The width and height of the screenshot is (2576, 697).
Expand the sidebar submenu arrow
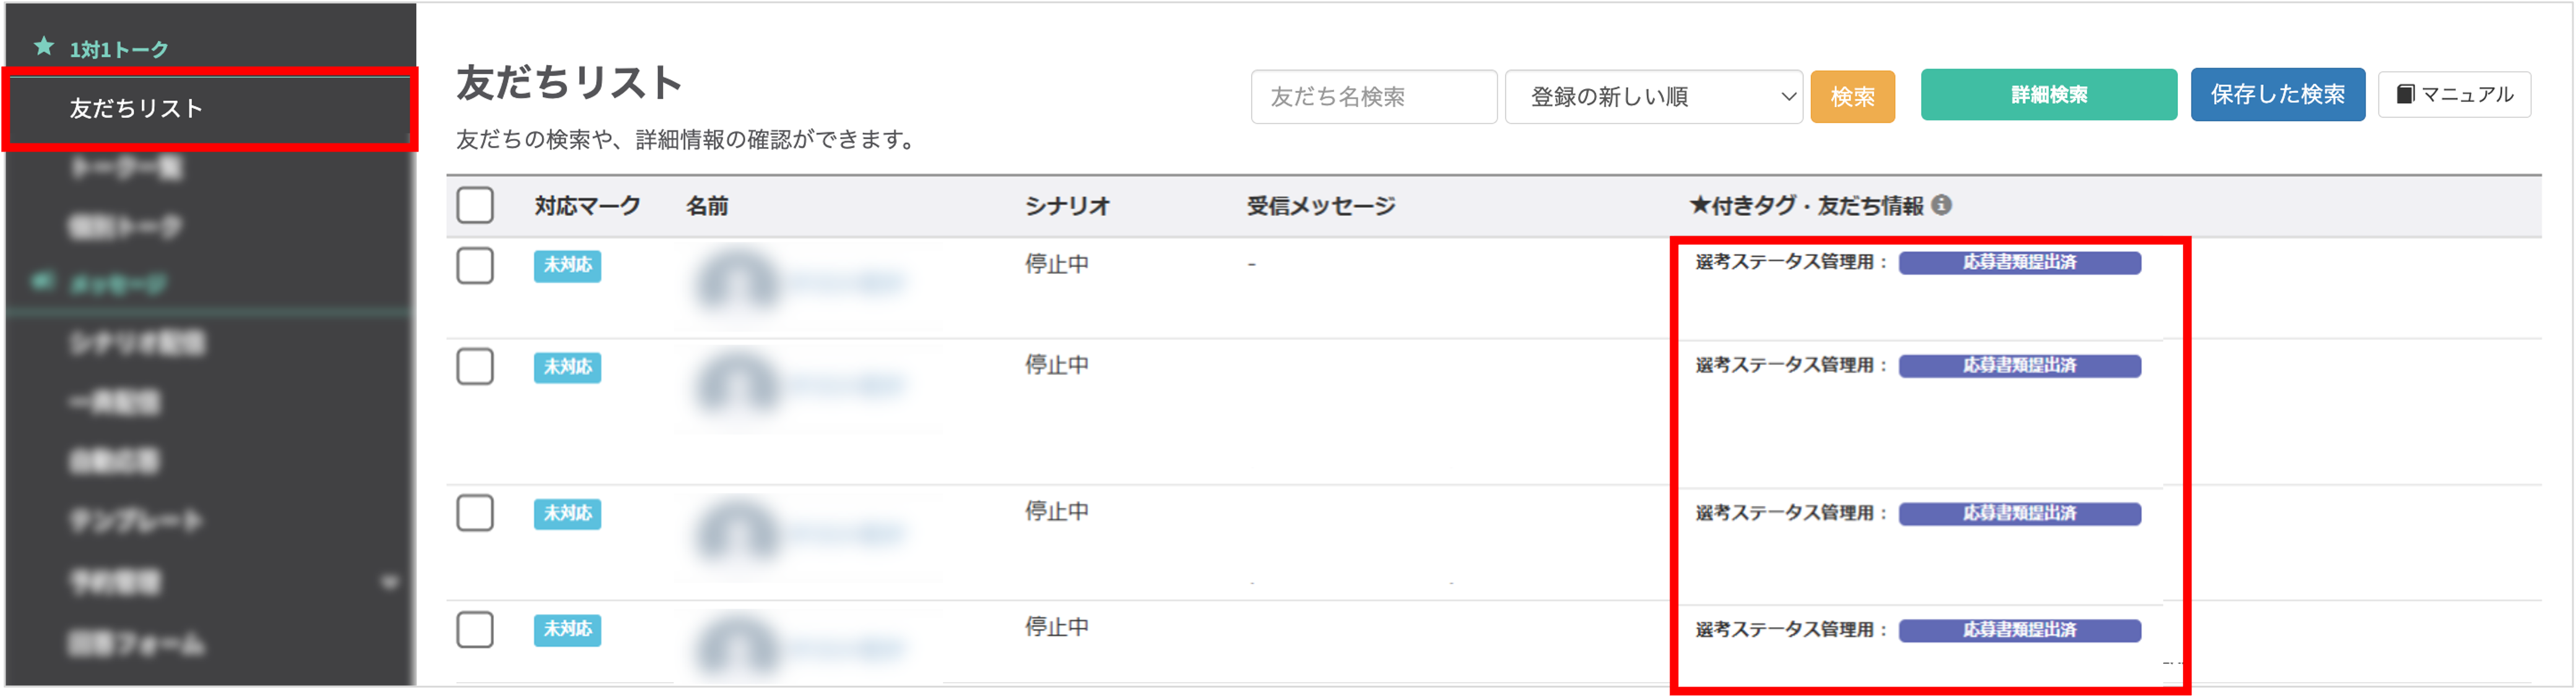389,582
